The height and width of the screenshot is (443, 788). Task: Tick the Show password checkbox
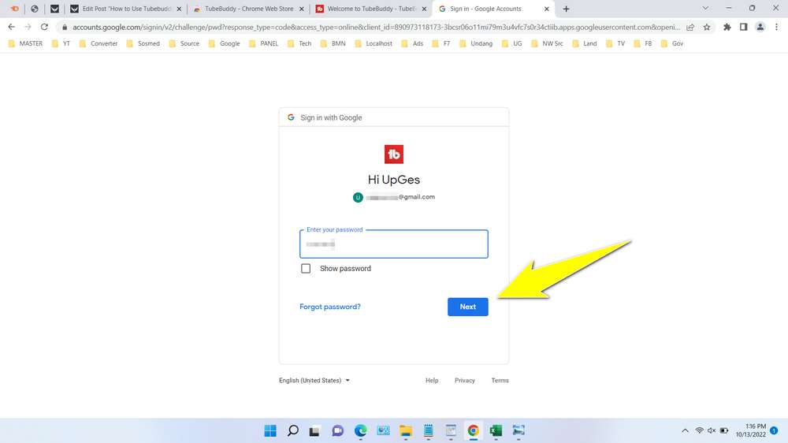pos(306,269)
